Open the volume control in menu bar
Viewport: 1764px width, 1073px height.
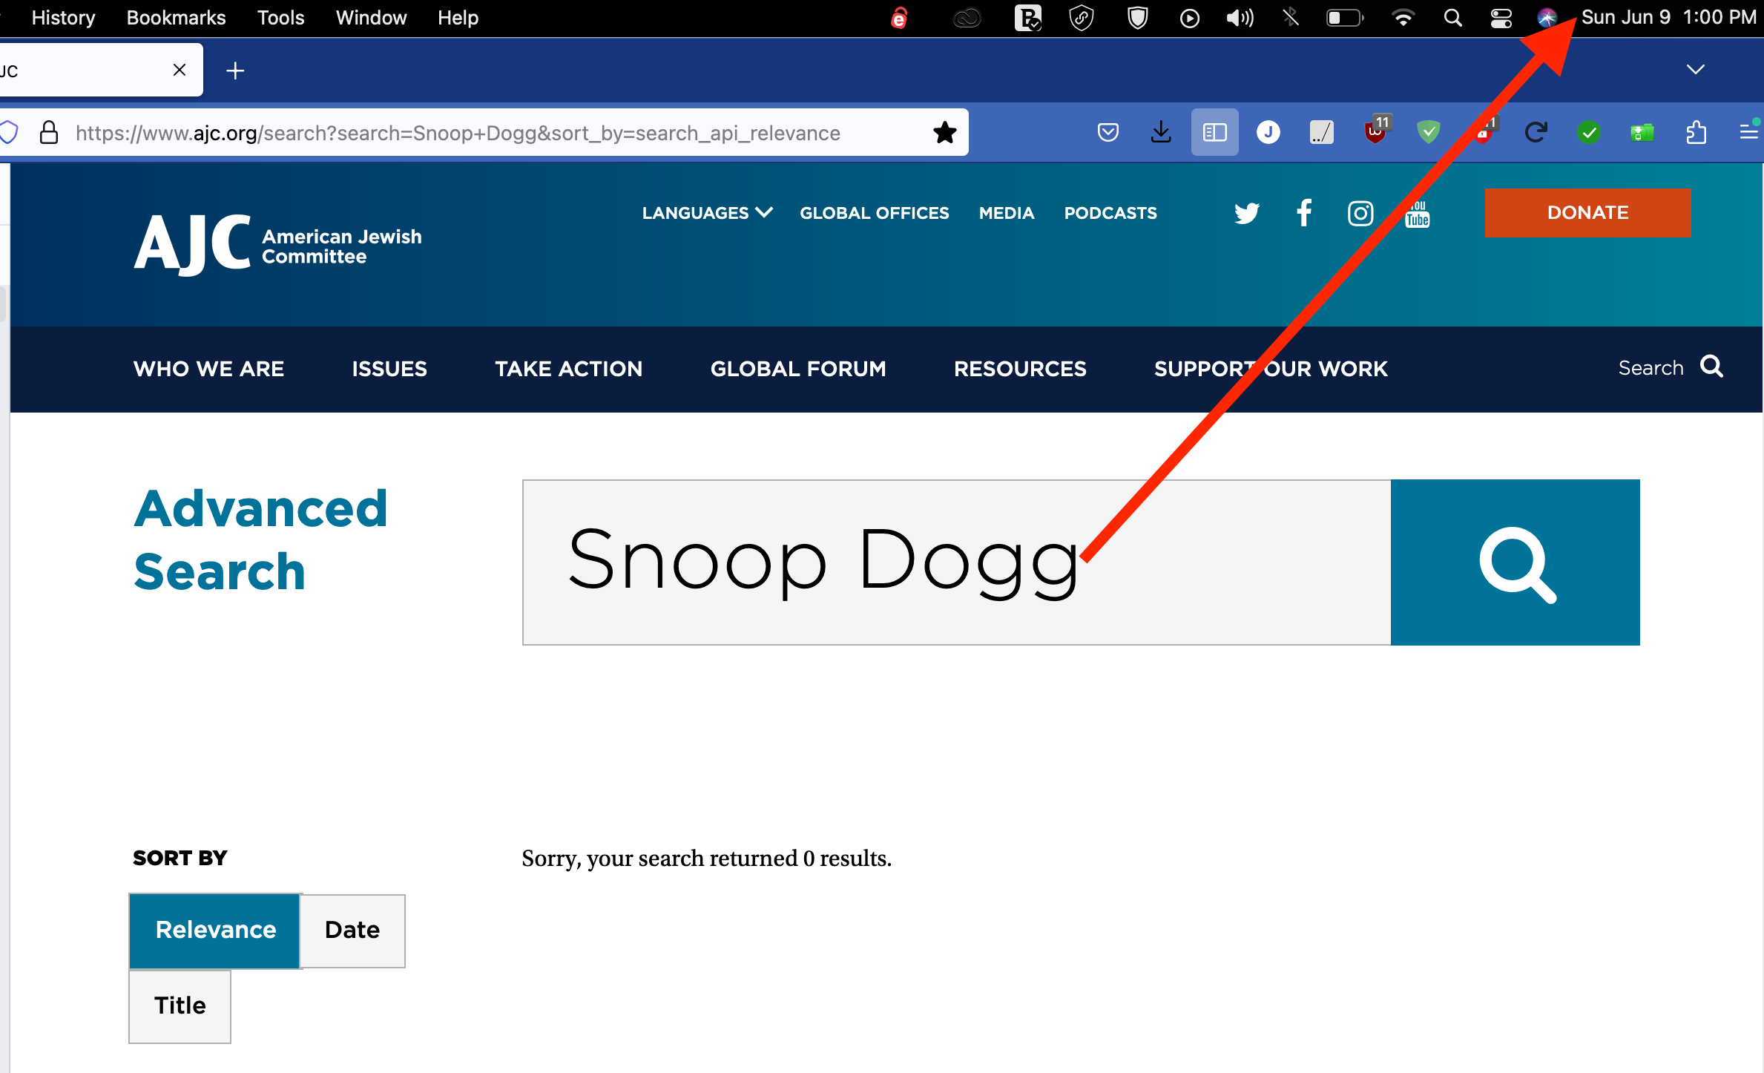point(1240,18)
